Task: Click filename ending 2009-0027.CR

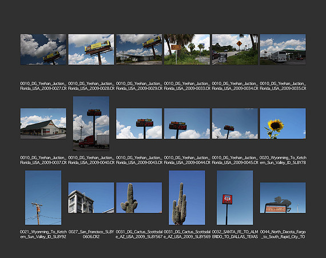Action: (x=43, y=86)
